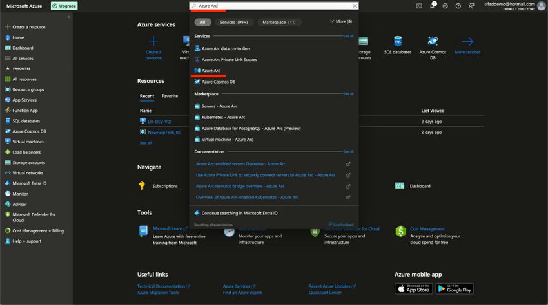
Task: Open SQL databases tile in Azure services
Action: [398, 46]
